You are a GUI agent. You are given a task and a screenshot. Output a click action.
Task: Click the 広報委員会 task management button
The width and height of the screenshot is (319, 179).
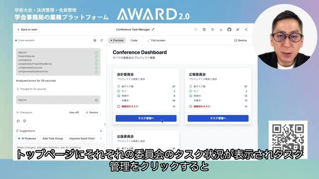[218, 118]
